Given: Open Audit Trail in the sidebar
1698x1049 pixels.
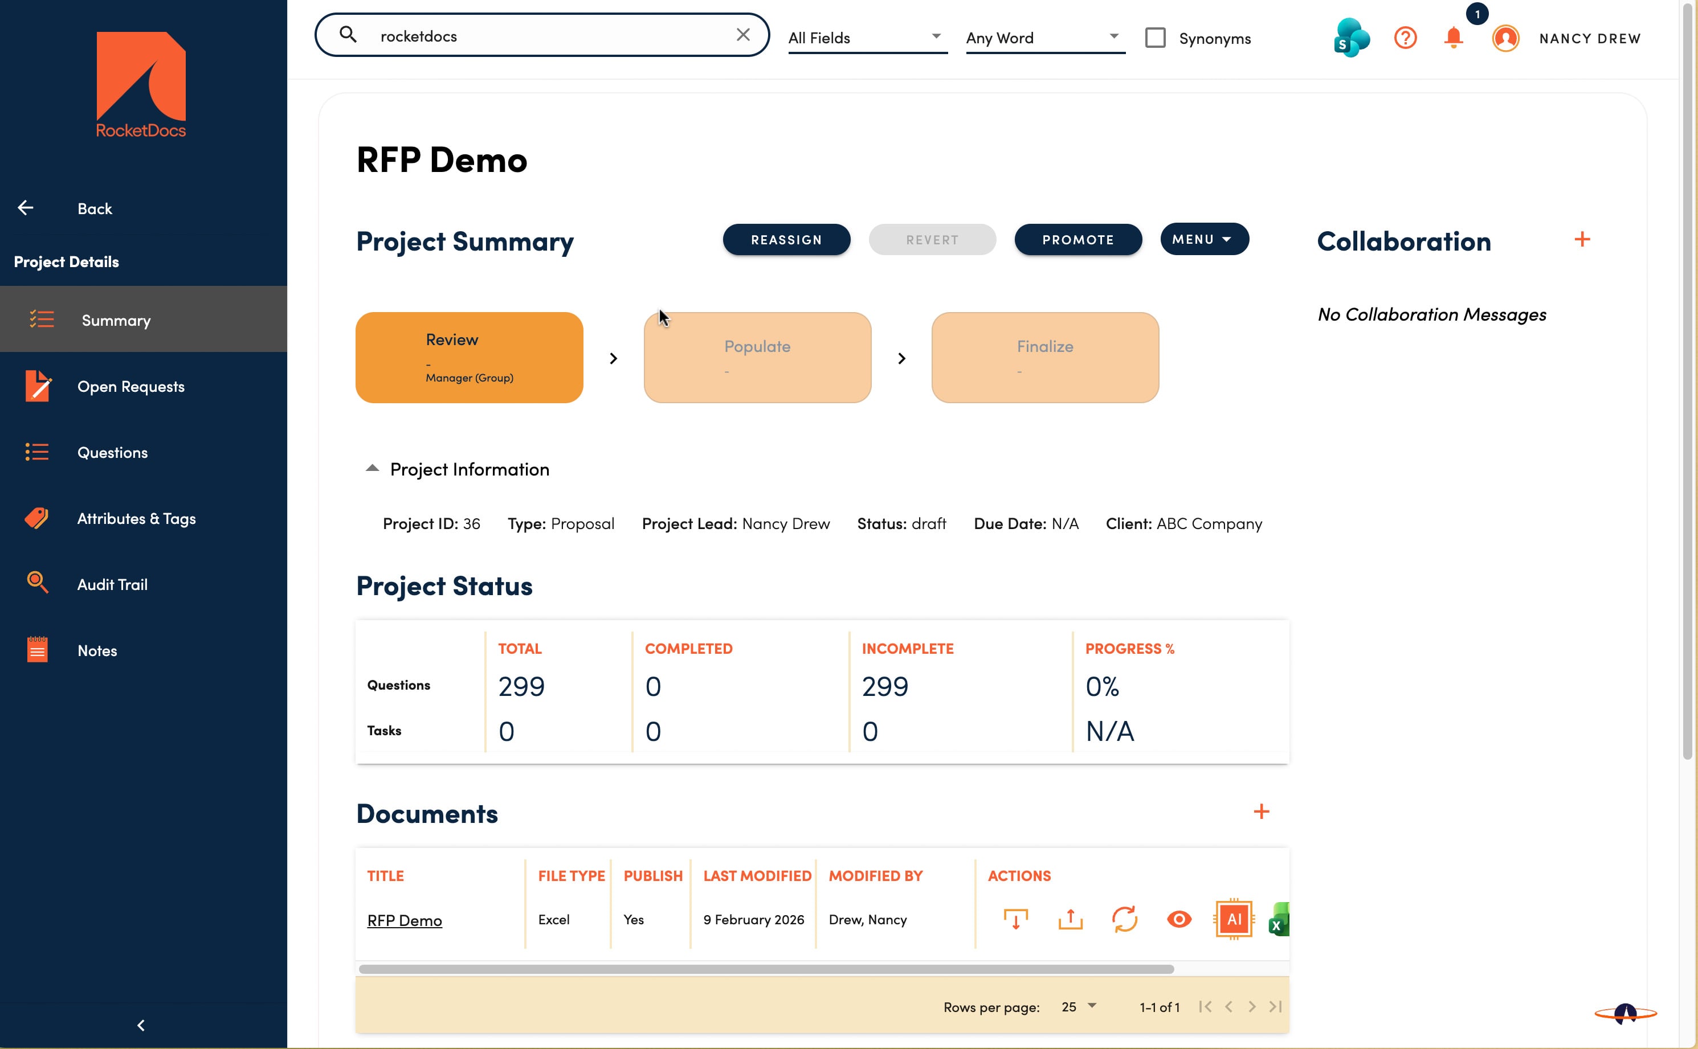Looking at the screenshot, I should 144,584.
